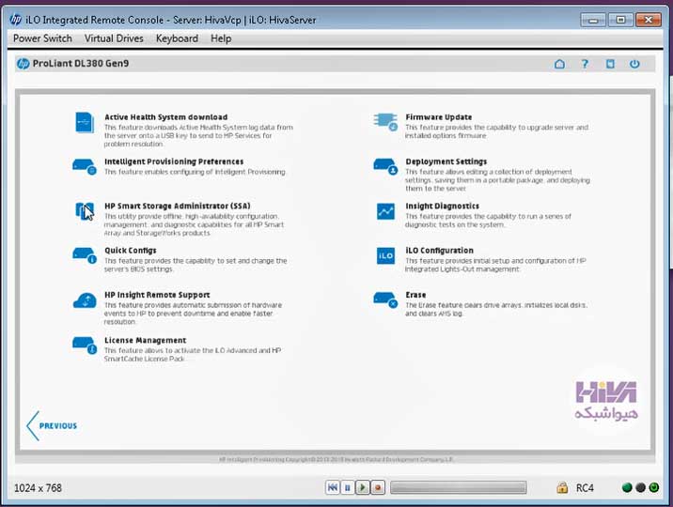The image size is (673, 507).
Task: Click the Active Health System download title
Action: point(166,117)
